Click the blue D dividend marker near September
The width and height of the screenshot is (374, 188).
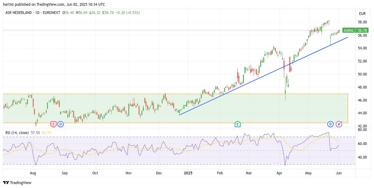(x=60, y=124)
